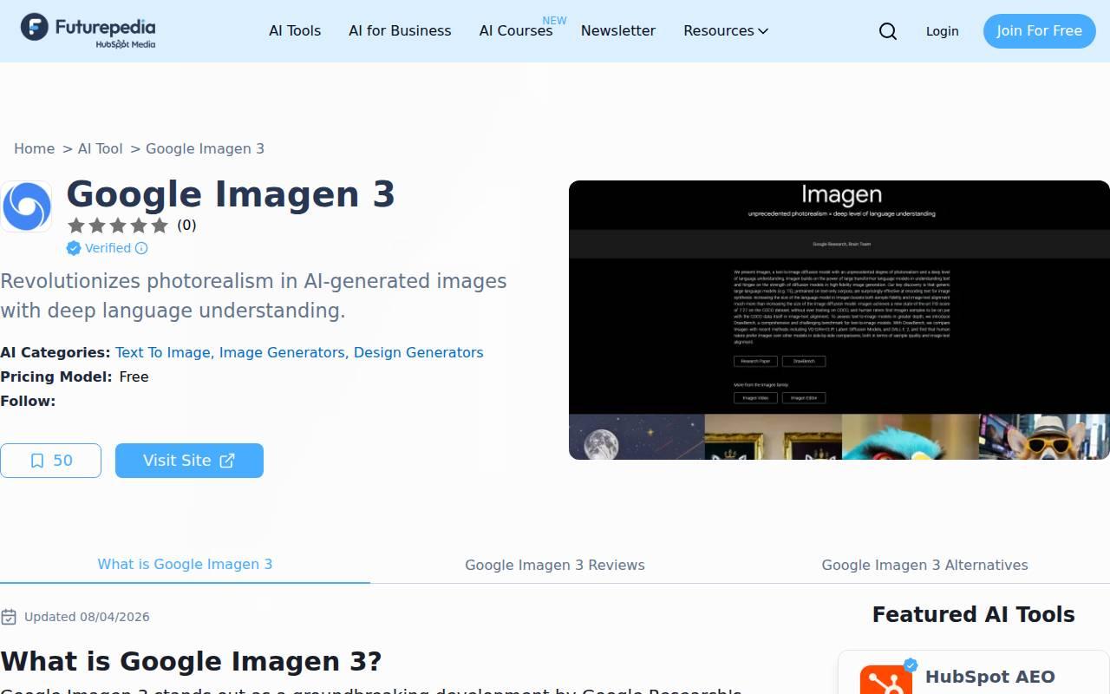Go to AI Courses page

point(516,30)
